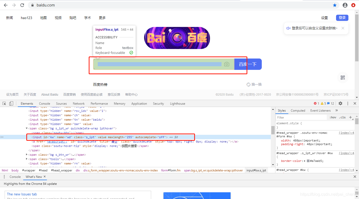Click the 换一换 refresh icon
Image resolution: width=359 pixels, height=199 pixels.
tap(248, 85)
